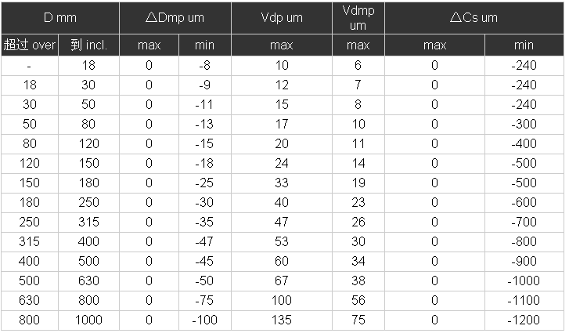Select the "△Dmp um" header cell

[176, 17]
